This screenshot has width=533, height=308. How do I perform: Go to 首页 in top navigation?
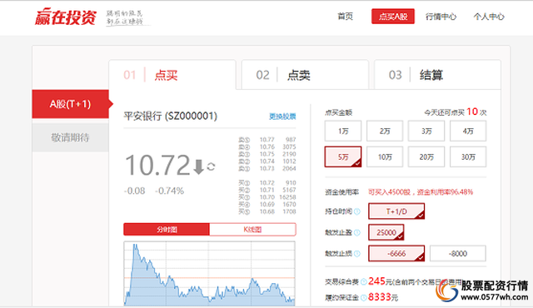(x=345, y=17)
